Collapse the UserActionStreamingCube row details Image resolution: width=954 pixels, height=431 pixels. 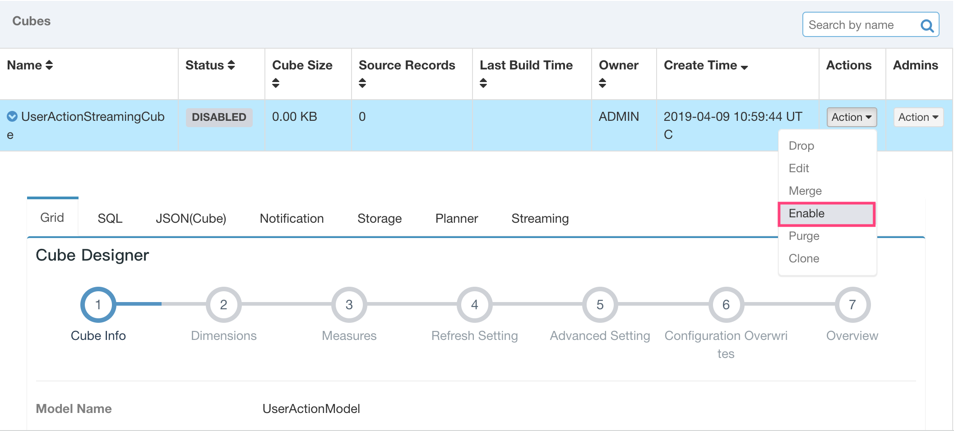(12, 117)
